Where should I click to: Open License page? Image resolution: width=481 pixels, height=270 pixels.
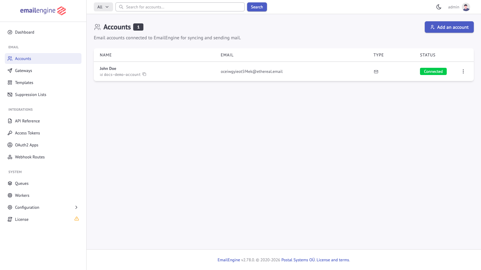[43, 219]
